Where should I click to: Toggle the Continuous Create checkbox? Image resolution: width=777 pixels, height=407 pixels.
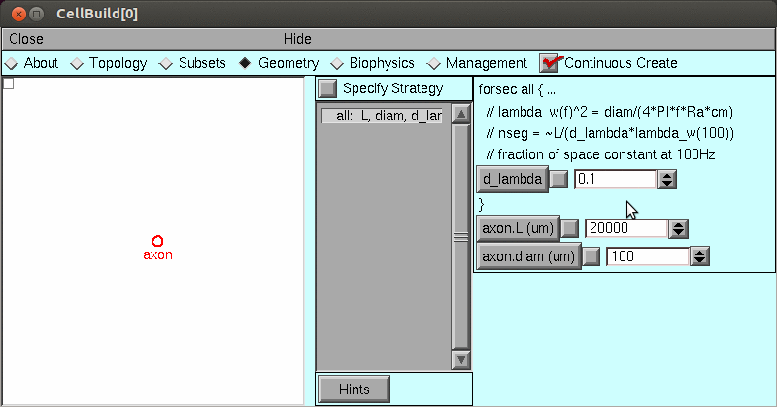coord(551,63)
